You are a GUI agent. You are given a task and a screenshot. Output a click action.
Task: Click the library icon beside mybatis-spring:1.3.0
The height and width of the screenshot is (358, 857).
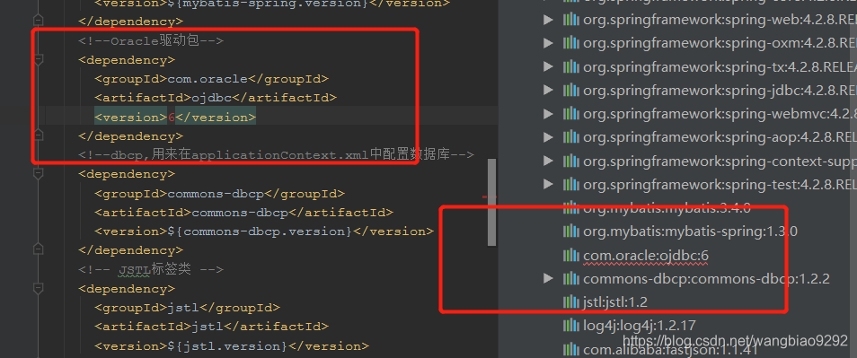(x=570, y=231)
